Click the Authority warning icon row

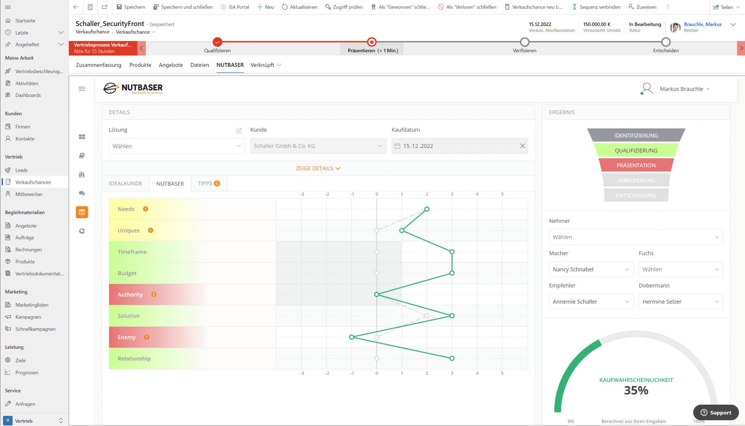click(154, 294)
